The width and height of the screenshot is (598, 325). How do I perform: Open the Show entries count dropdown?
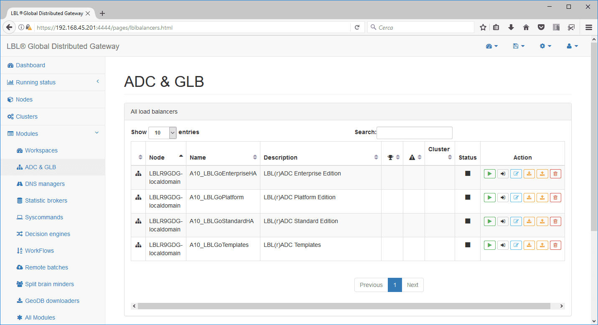pyautogui.click(x=163, y=133)
